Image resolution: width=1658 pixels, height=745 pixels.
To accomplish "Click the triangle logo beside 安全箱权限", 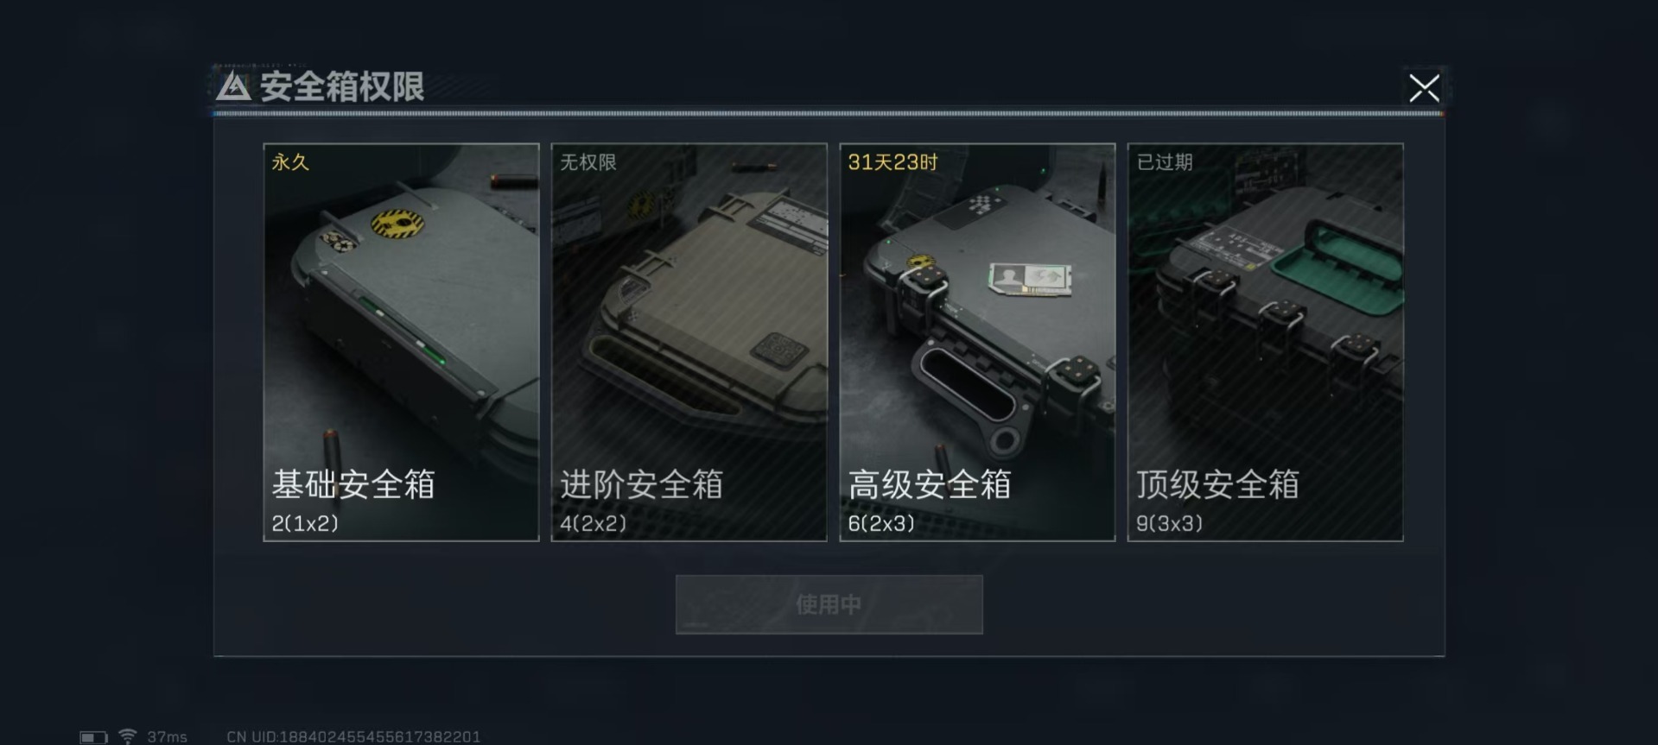I will 233,86.
